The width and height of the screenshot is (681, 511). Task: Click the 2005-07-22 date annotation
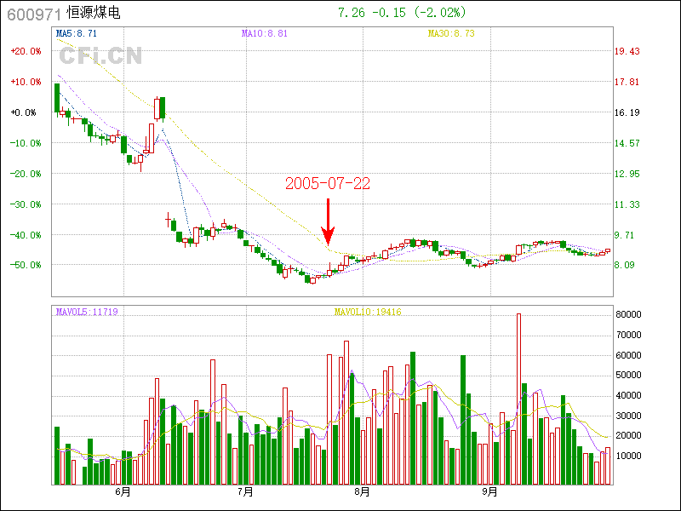point(328,183)
